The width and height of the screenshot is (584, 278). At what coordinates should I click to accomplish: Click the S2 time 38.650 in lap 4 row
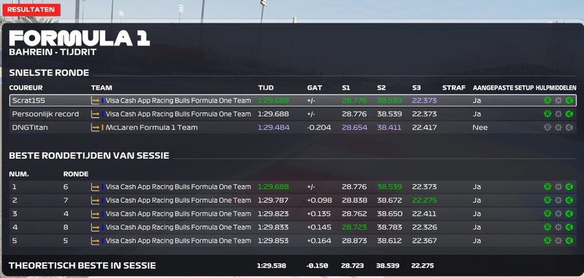(389, 214)
